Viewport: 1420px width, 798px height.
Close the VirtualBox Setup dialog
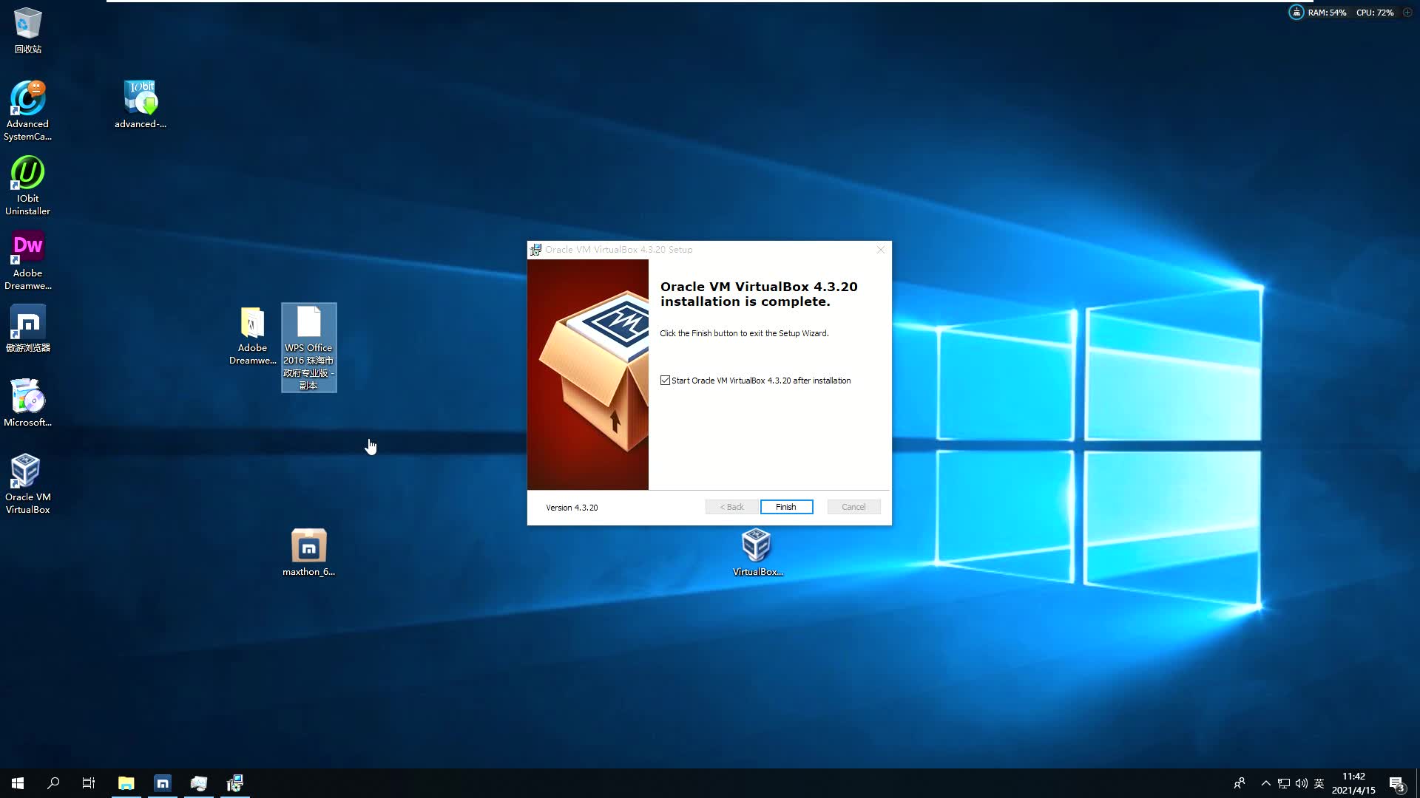[880, 250]
